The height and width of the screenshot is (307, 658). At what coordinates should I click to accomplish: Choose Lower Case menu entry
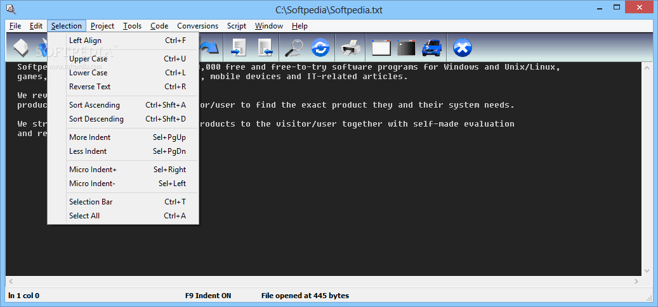click(123, 73)
